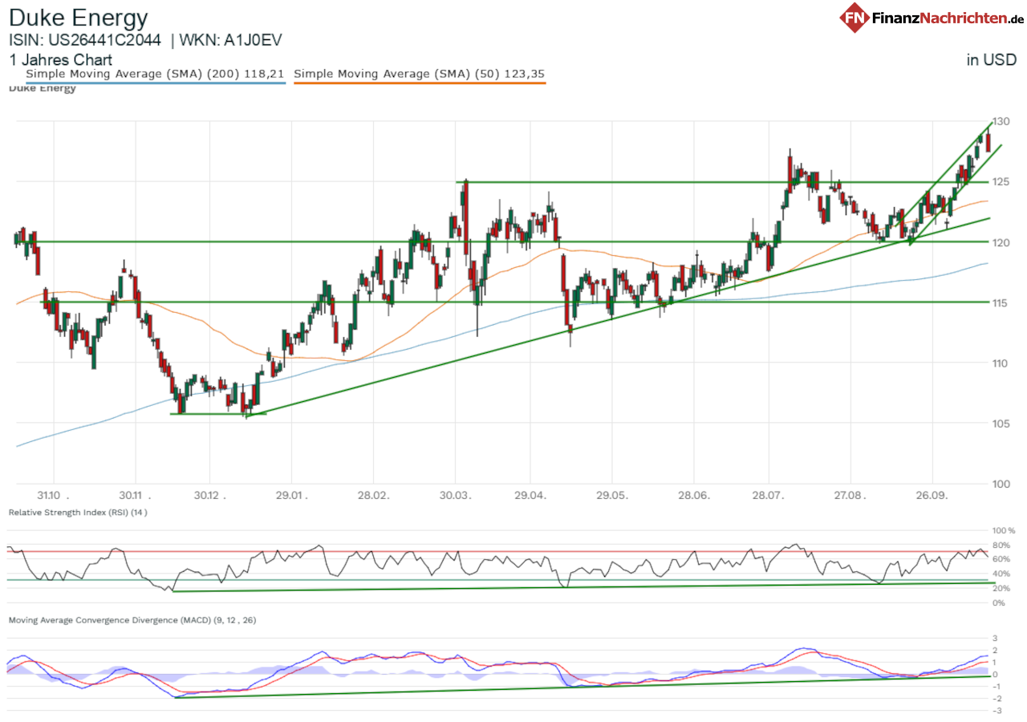Click the 130 price axis label
Screen dimensions: 1027x722
1001,121
